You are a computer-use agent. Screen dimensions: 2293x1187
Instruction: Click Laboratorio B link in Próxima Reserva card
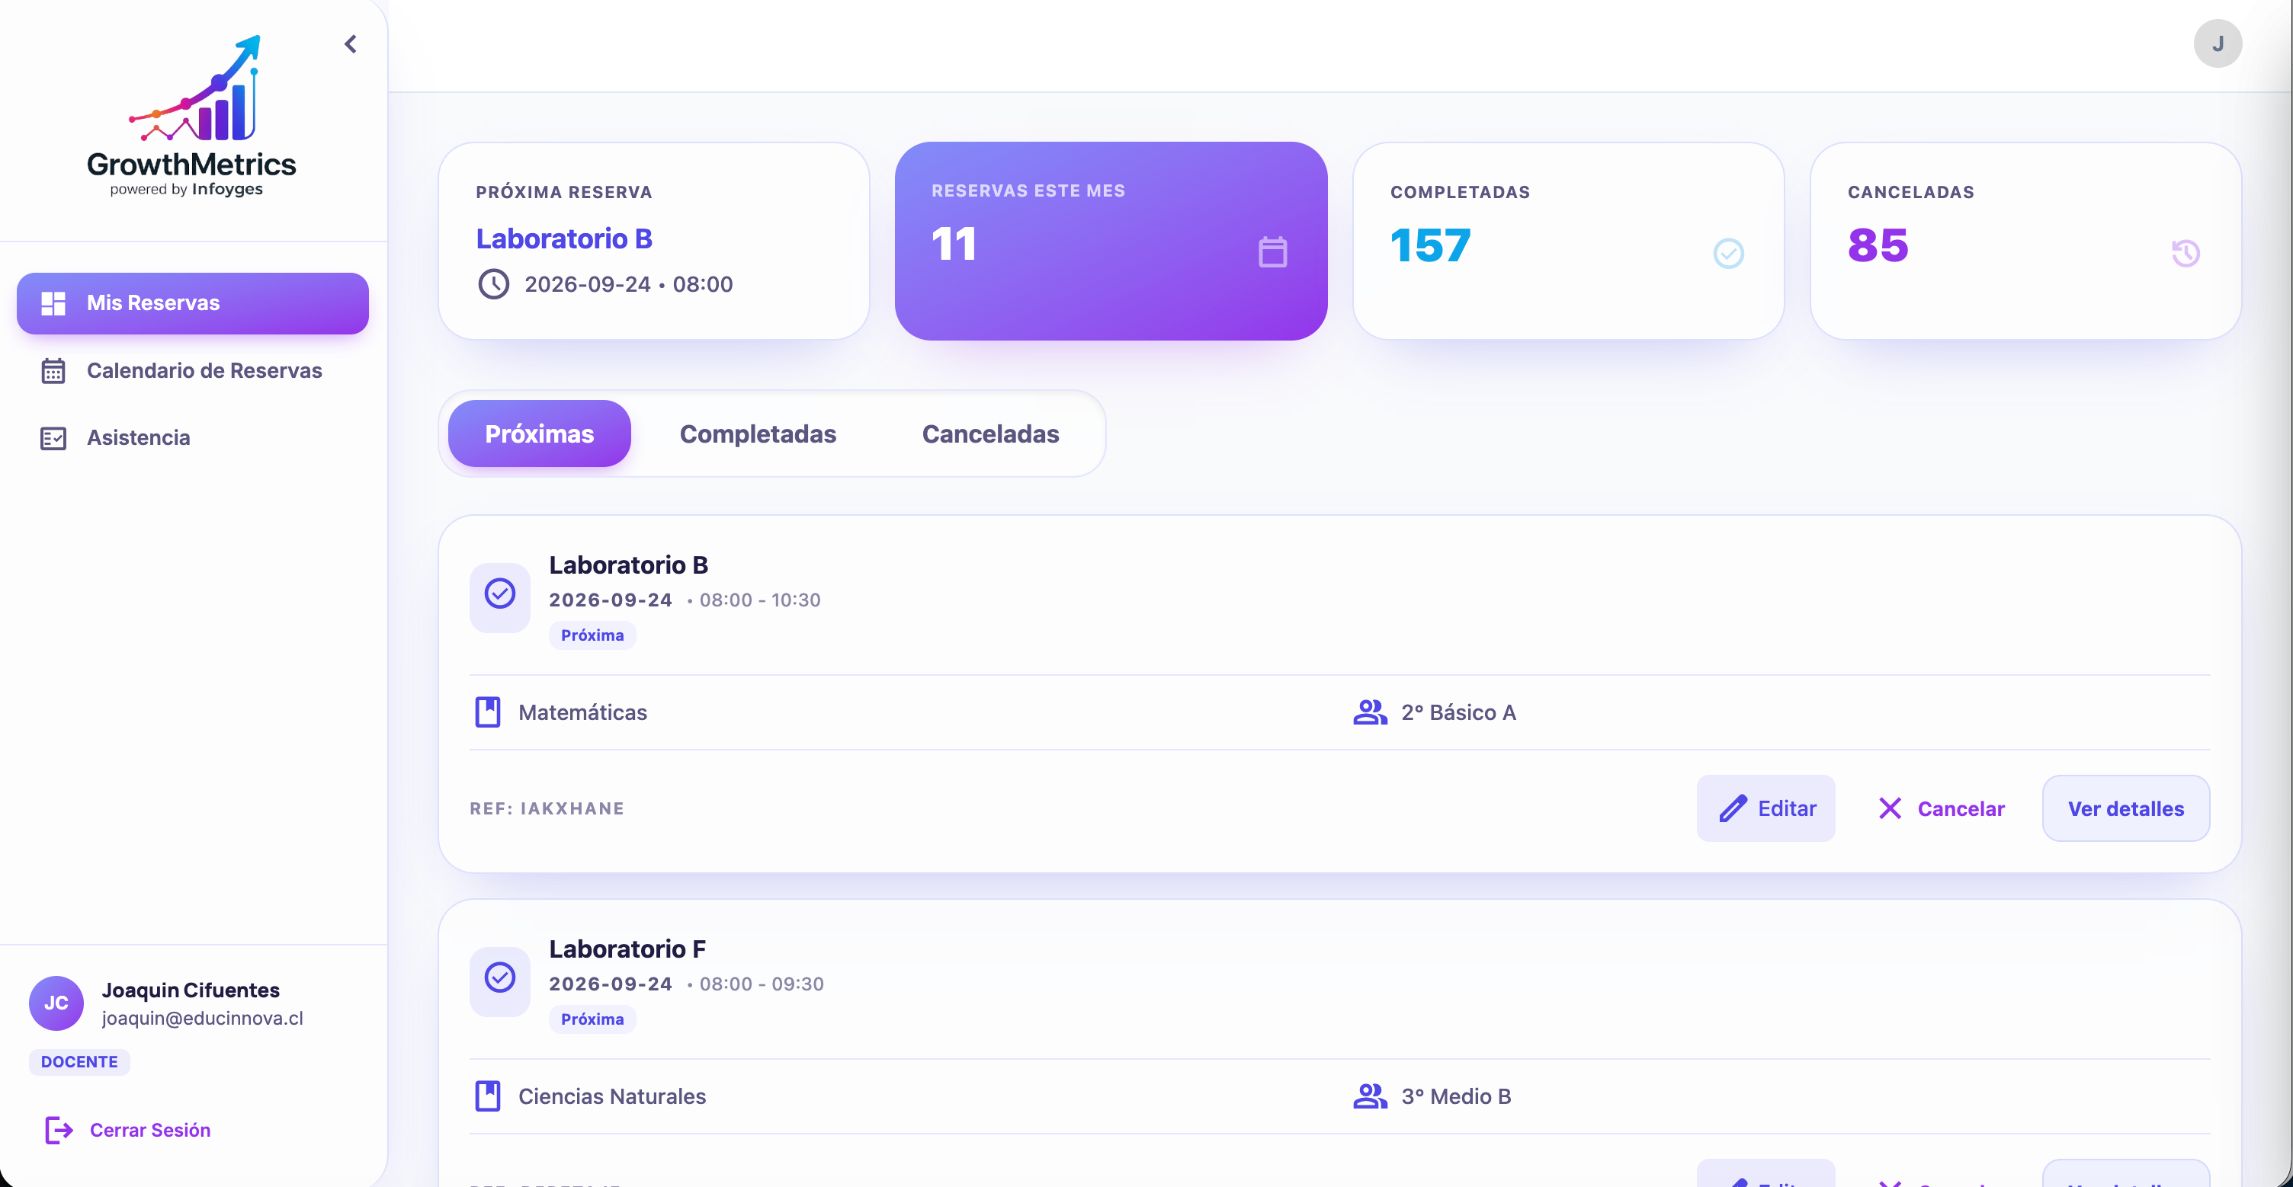564,238
